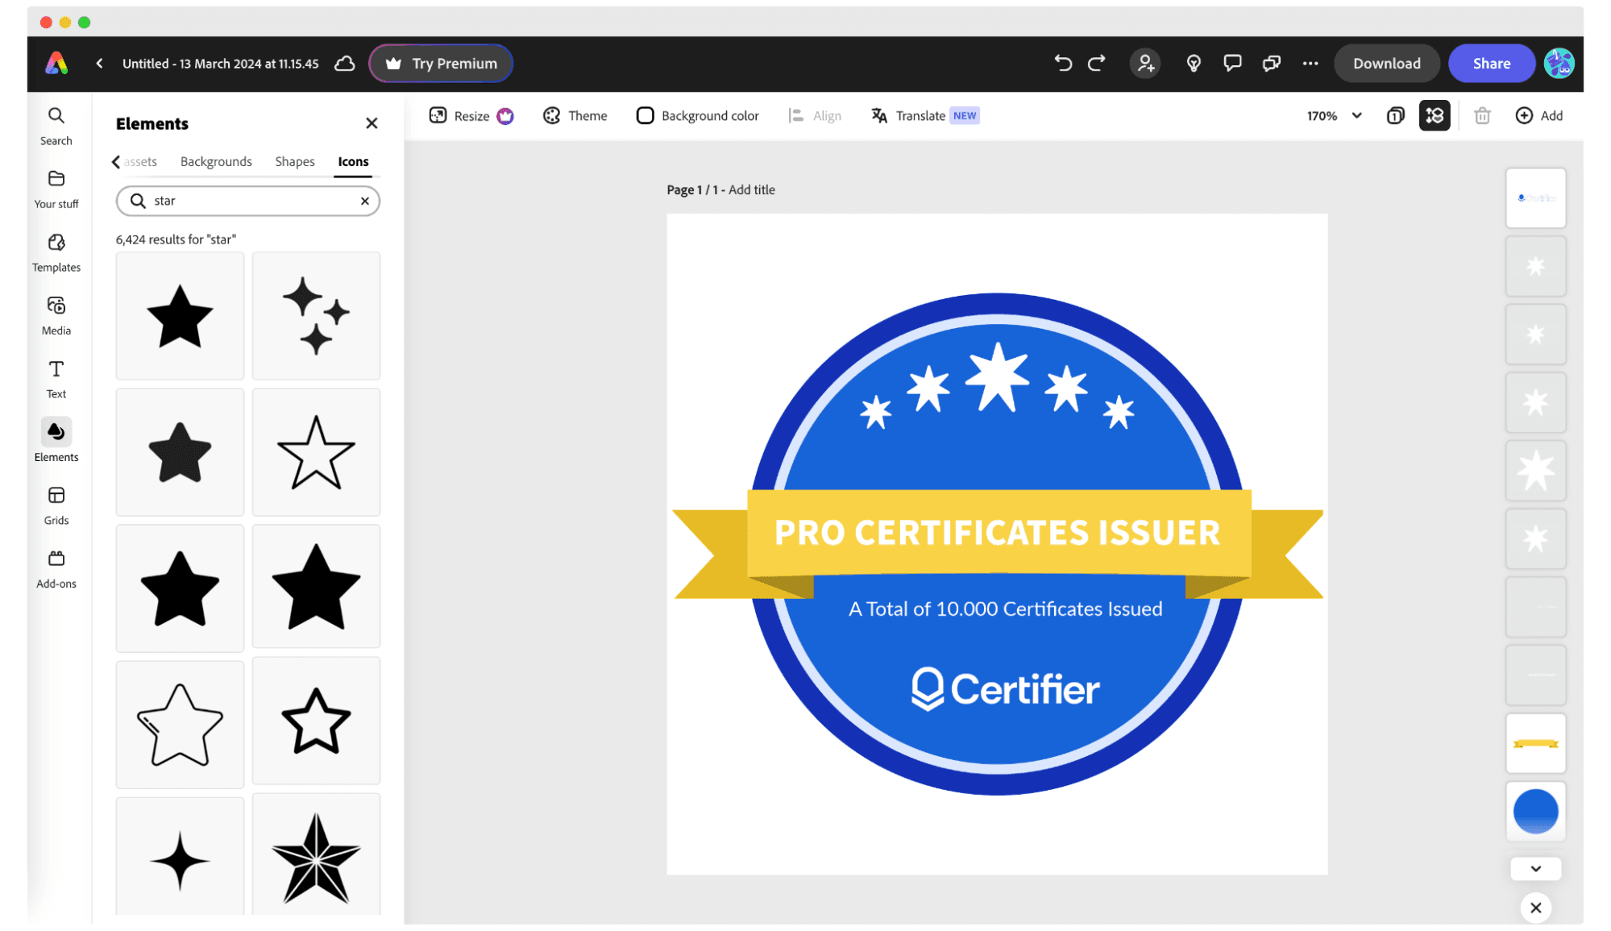Click the star search input field
Image resolution: width=1611 pixels, height=931 pixels.
pyautogui.click(x=248, y=201)
